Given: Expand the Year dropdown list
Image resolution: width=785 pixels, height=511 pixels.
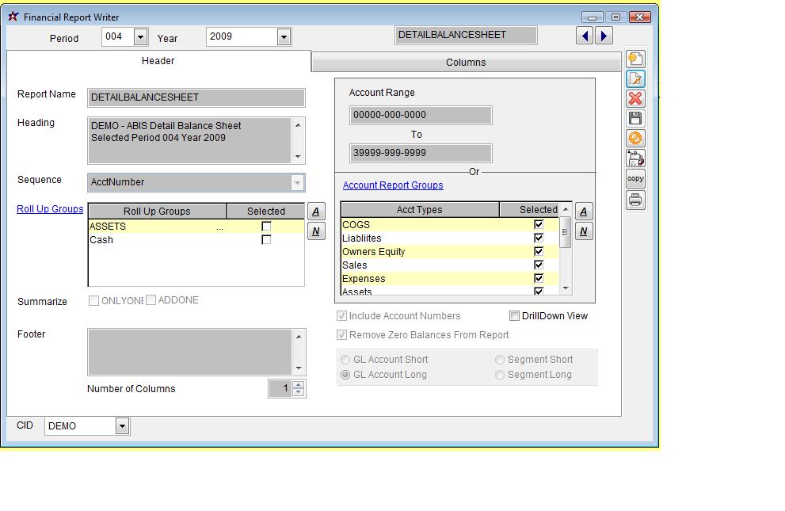Looking at the screenshot, I should [x=284, y=36].
